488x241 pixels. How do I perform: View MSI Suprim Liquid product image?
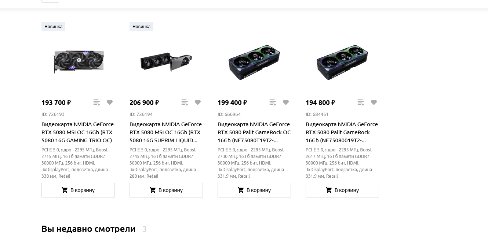(x=166, y=62)
